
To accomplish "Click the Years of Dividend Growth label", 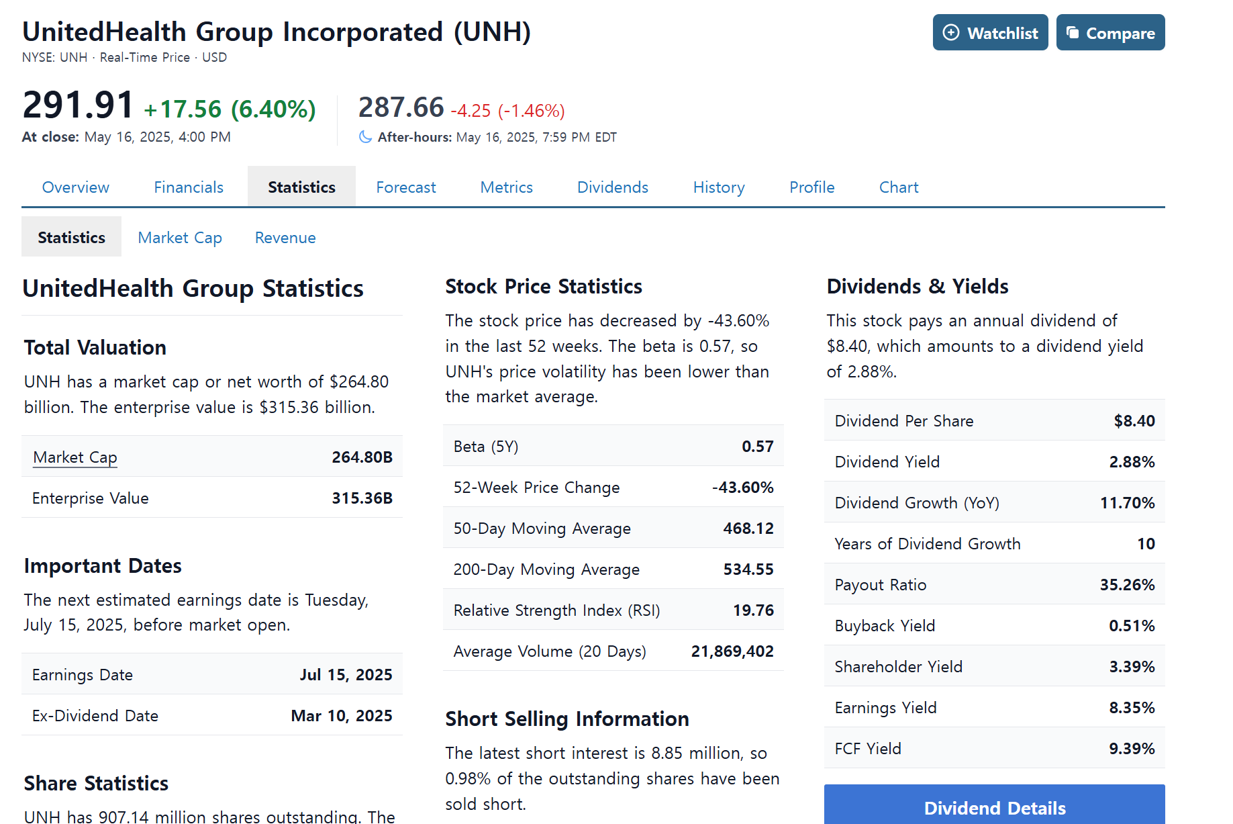I will click(928, 544).
